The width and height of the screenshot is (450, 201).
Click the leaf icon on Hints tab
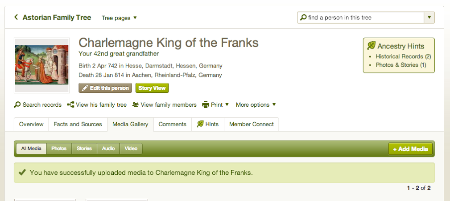tap(200, 124)
